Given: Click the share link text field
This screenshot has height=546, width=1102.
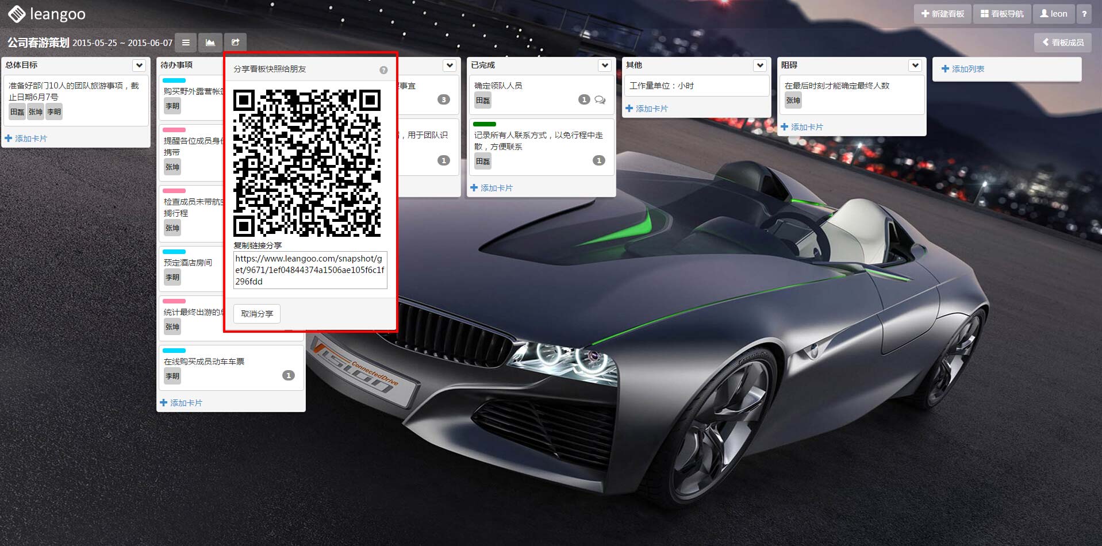Looking at the screenshot, I should 310,270.
